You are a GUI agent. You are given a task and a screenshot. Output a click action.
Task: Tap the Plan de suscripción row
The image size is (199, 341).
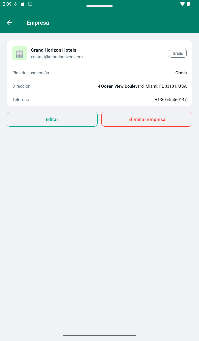click(x=99, y=73)
